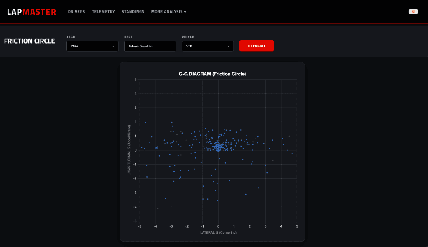
Task: Click a blue data point near the chart center
Action: [x=218, y=147]
